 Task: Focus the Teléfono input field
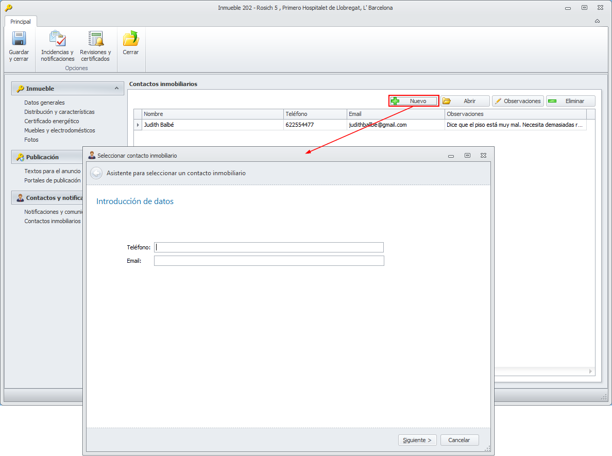pos(268,247)
